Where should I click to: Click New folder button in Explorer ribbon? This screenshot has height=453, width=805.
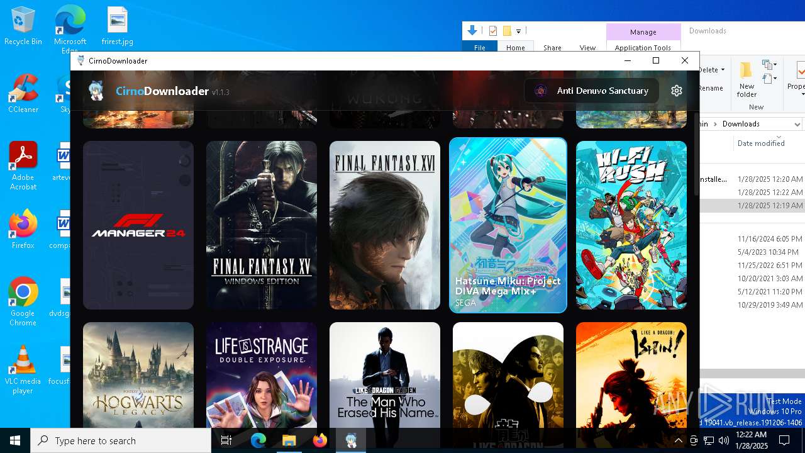747,79
